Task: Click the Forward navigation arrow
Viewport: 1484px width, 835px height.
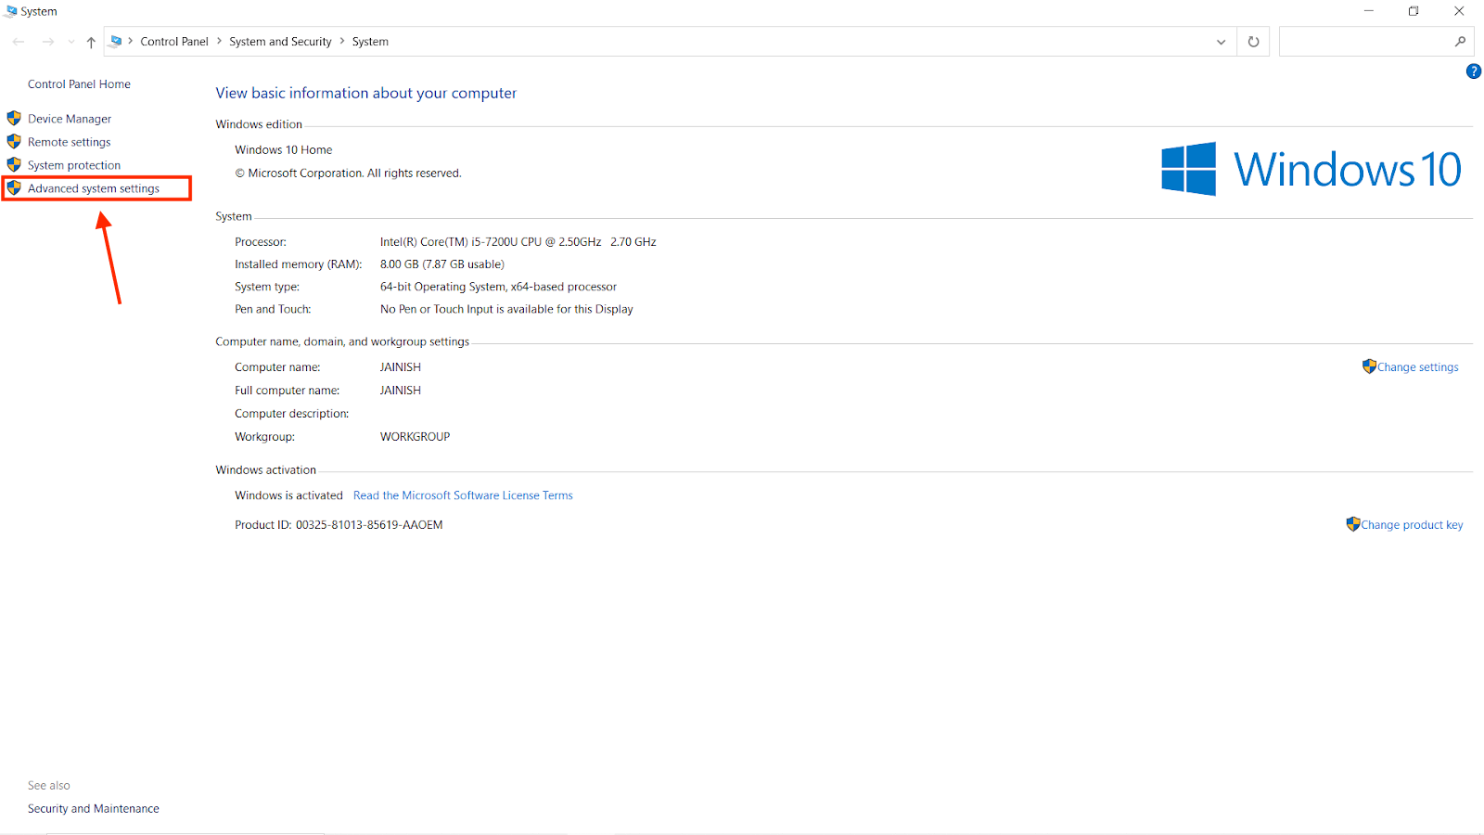Action: point(48,42)
